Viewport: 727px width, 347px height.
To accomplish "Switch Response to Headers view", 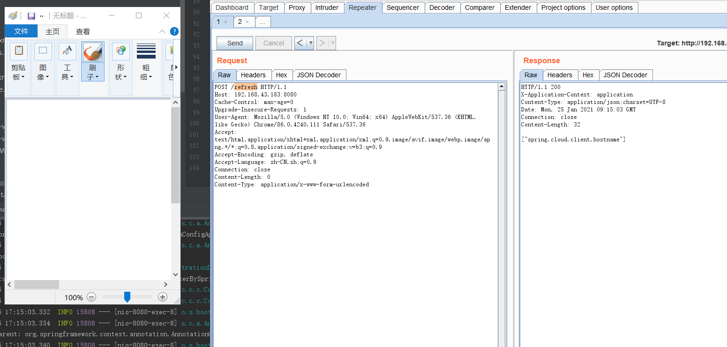I will click(560, 75).
